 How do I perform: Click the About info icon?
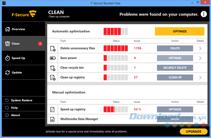7,115
